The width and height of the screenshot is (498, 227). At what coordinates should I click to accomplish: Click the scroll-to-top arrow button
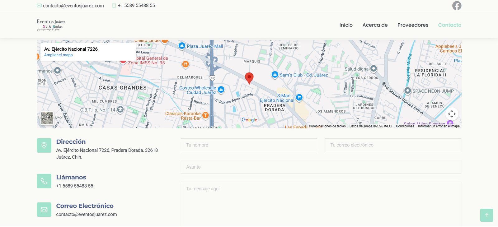point(486,215)
